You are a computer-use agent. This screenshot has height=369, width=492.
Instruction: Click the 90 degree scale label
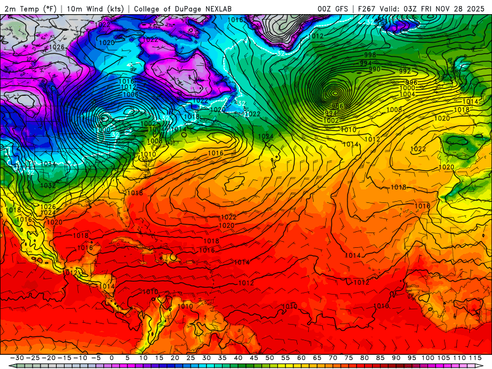tap(396, 358)
